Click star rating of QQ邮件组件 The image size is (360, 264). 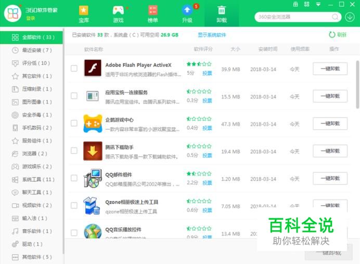pos(199,174)
